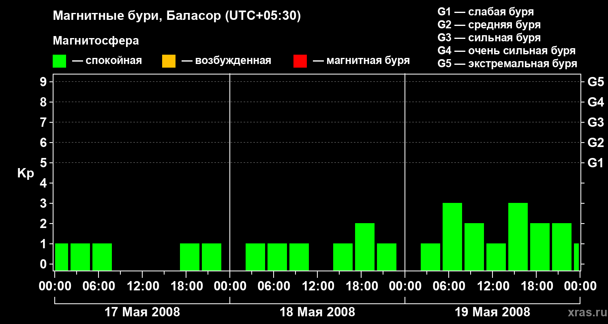The width and height of the screenshot is (608, 324).
Task: Click the 'Магнитосфера' heading
Action: 96,41
